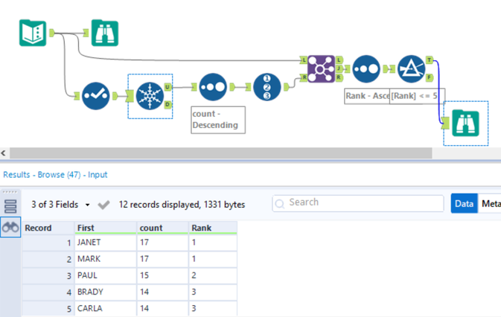This screenshot has width=501, height=317.
Task: Toggle the binoculars data view in Results
Action: (x=10, y=228)
